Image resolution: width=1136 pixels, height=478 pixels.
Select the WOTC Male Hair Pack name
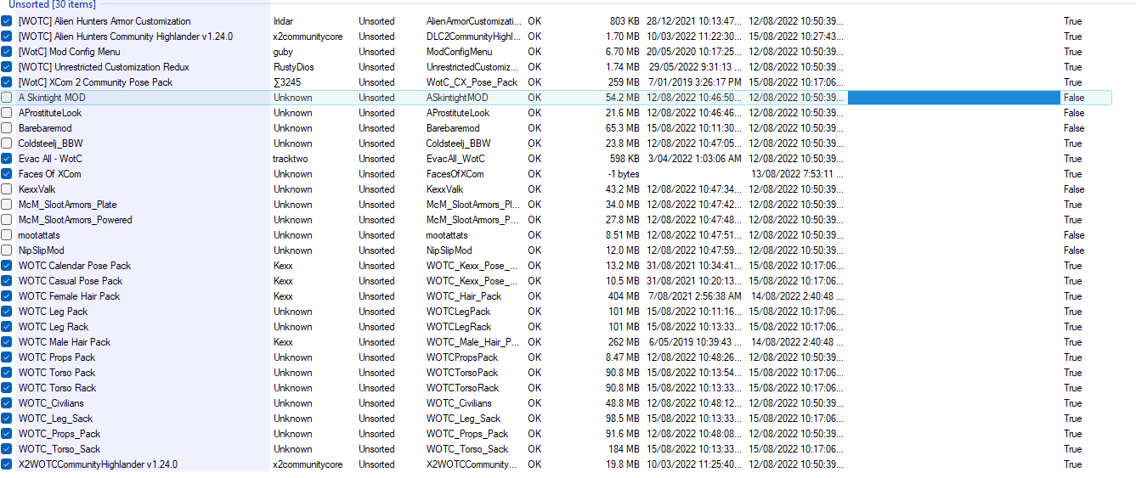click(x=65, y=342)
